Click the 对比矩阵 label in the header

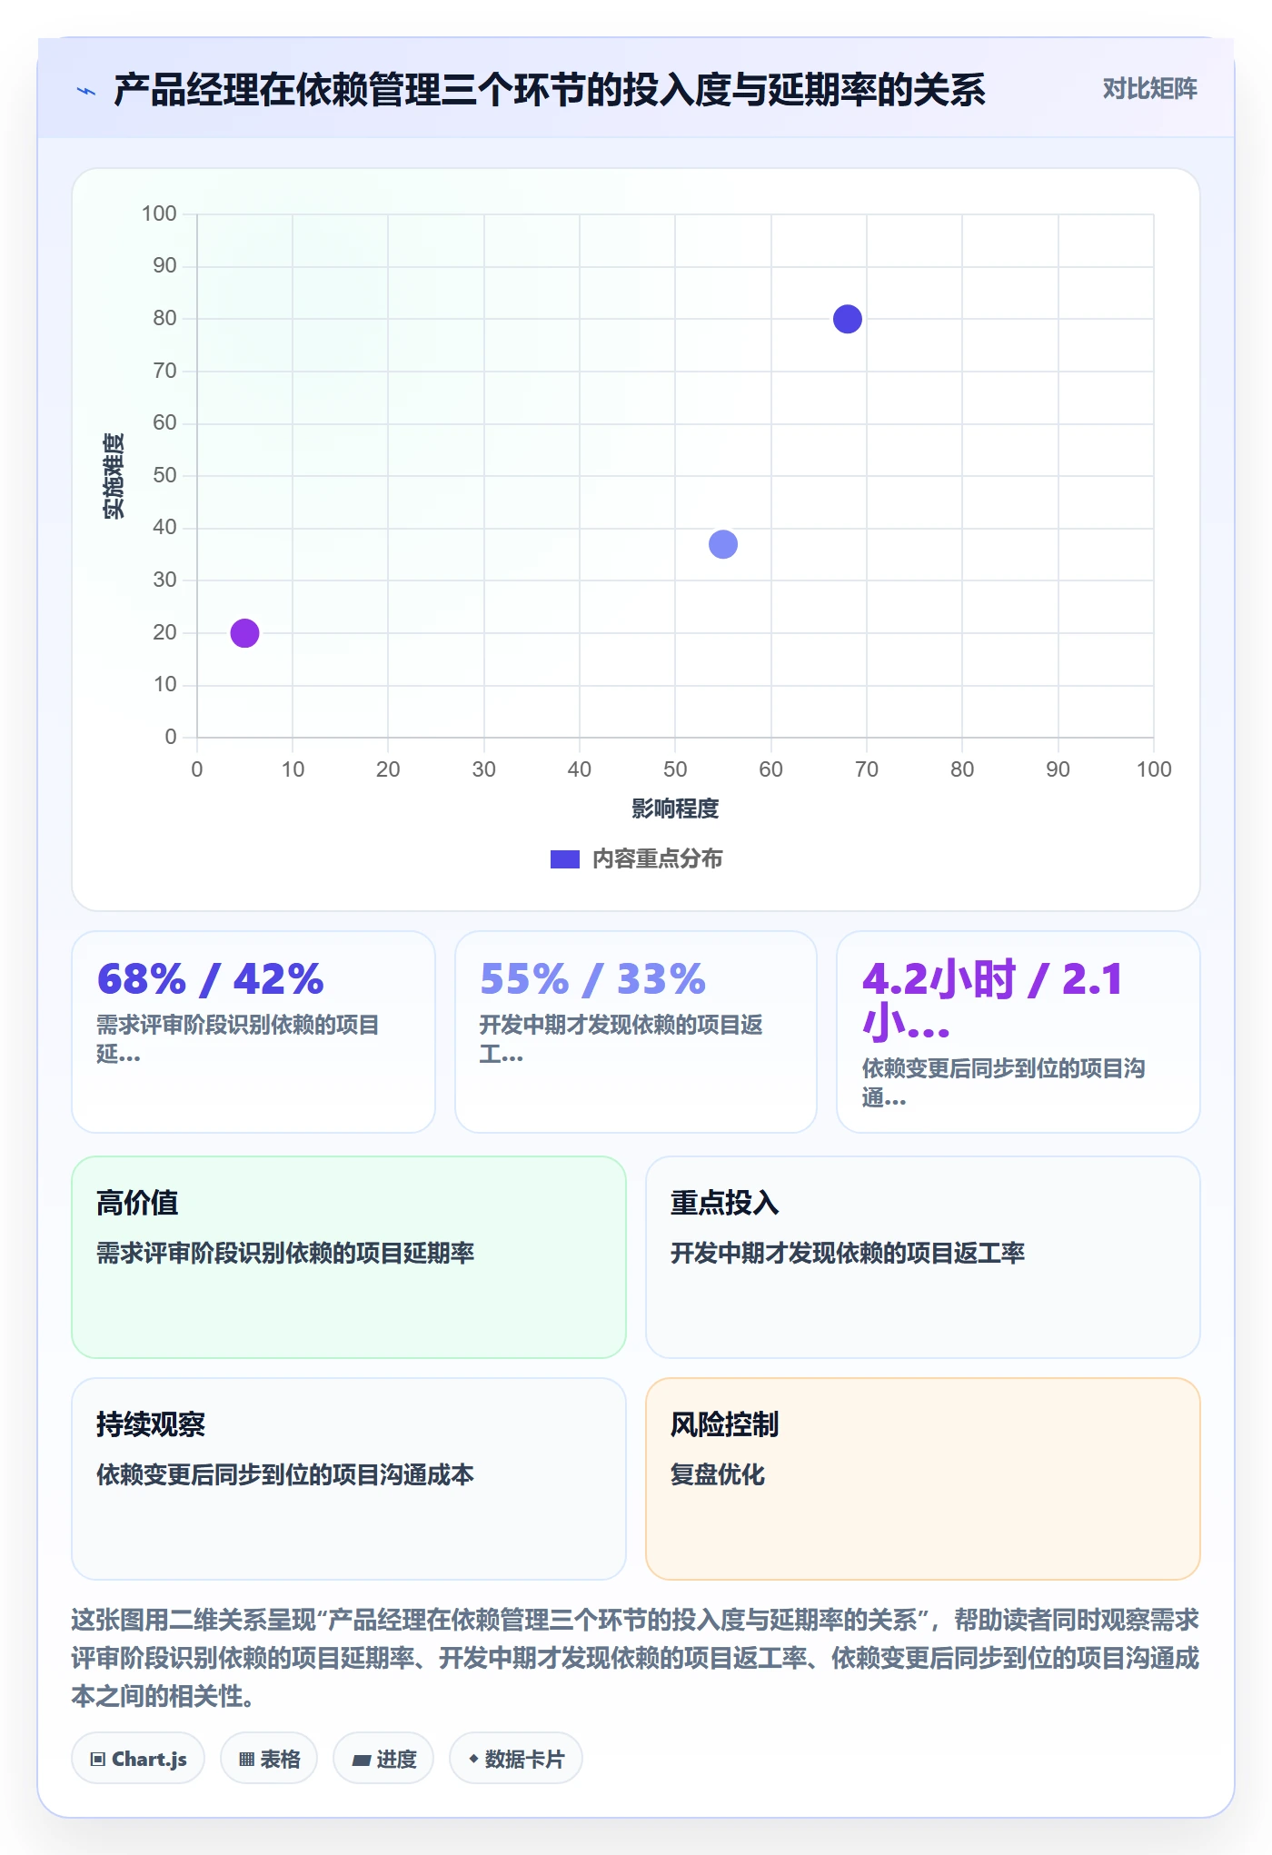(1149, 89)
